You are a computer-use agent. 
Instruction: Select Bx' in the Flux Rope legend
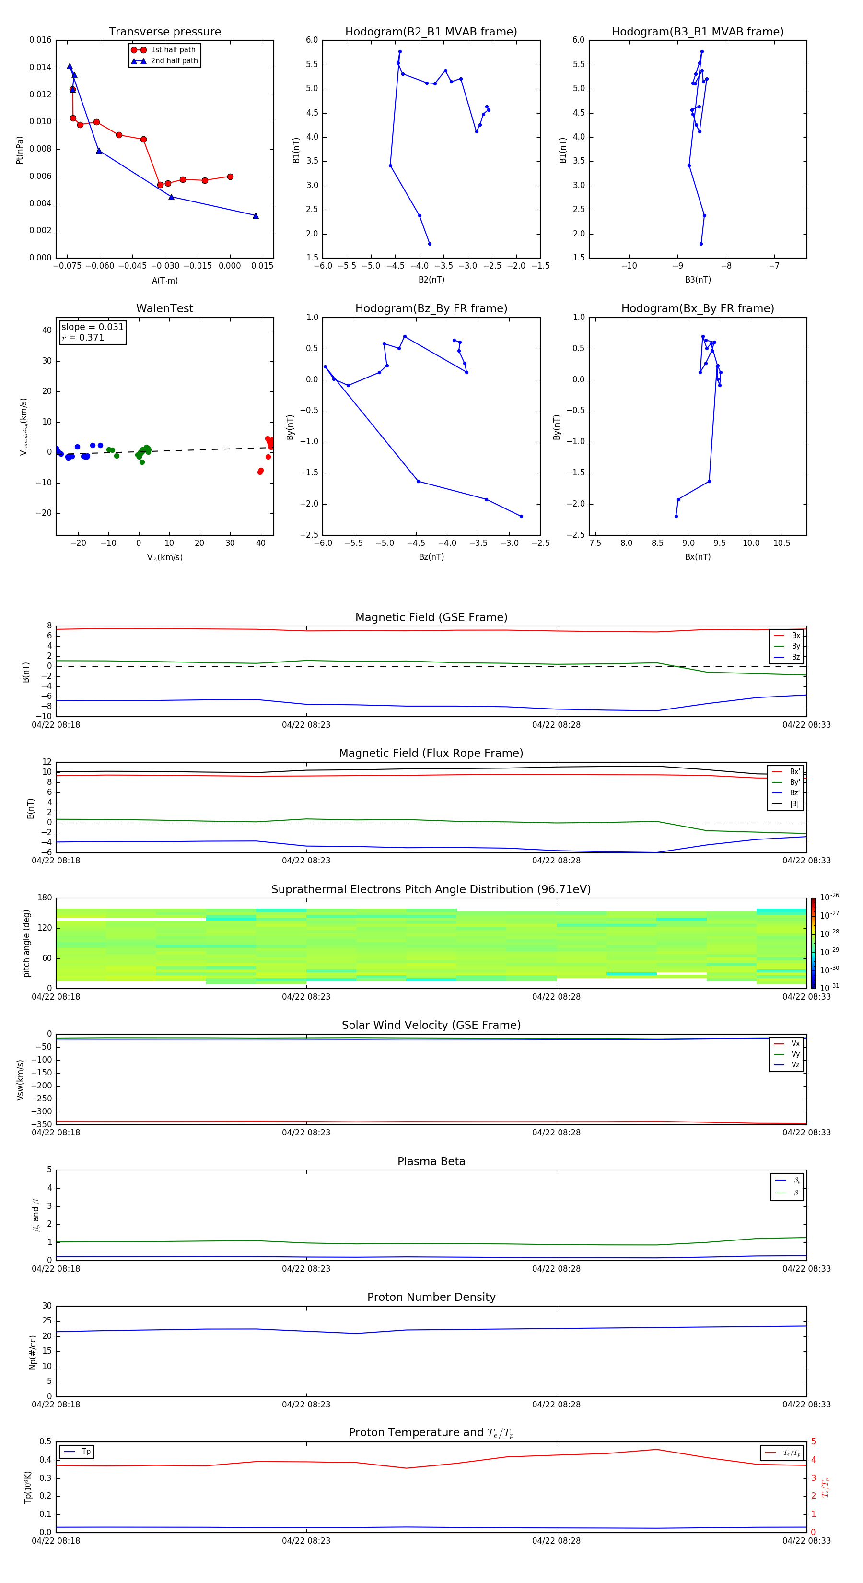tap(786, 772)
